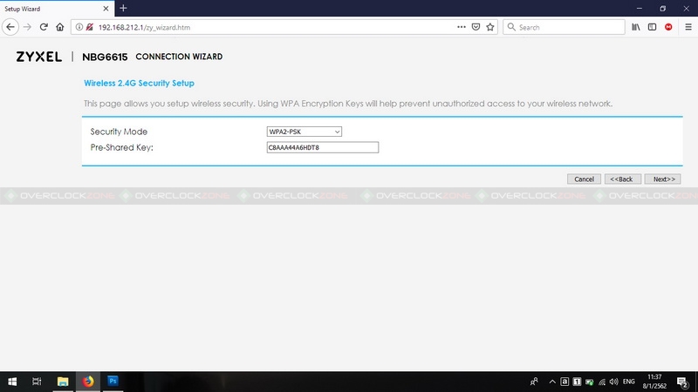This screenshot has width=698, height=392.
Task: Click the insecure connection padlock icon
Action: 90,27
